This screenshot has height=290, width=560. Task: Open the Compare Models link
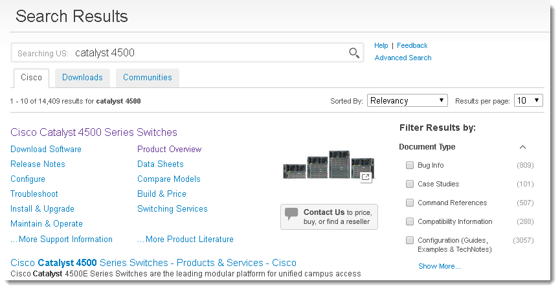169,179
